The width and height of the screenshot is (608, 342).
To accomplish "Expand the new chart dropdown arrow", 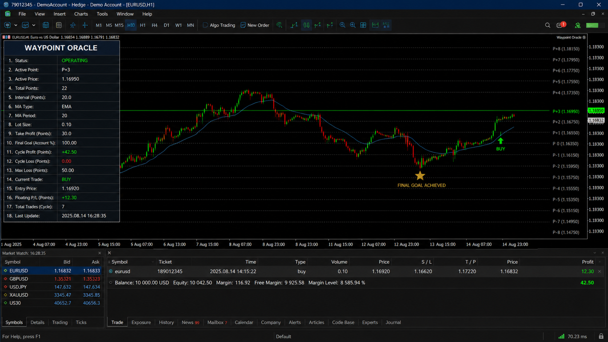I will tap(16, 25).
